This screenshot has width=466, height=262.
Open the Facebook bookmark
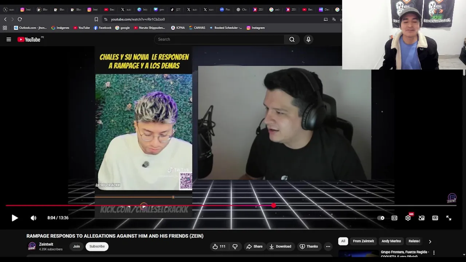tap(102, 28)
